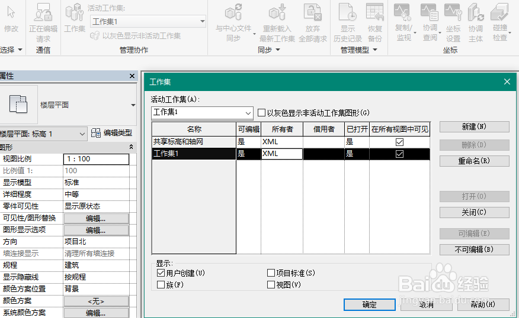519x318 pixels.
Task: Open the 坐标设置 coordination settings tool
Action: coord(453,22)
